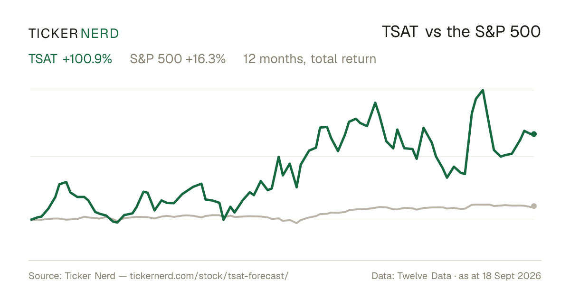This screenshot has width=570, height=299.
Task: Click the word TICKER in the logo
Action: coord(53,33)
